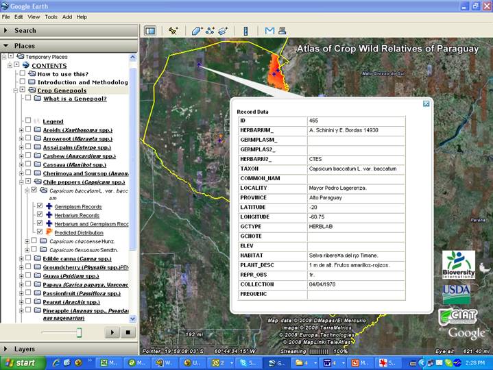493x370 pixels.
Task: Open the Edit menu
Action: 19,17
